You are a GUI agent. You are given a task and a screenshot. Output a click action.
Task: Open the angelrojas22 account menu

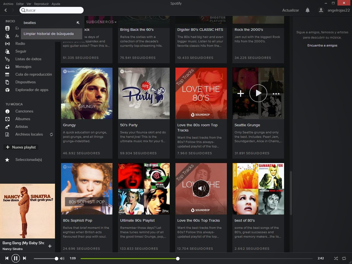339,10
